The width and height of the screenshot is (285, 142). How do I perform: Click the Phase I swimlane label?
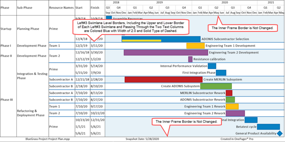point(6,46)
